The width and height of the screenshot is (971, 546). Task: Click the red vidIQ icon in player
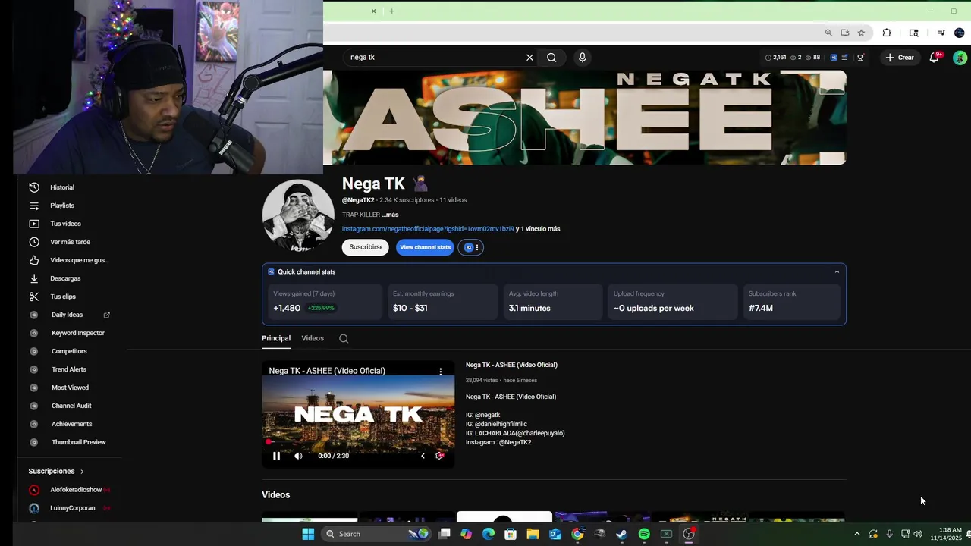(x=439, y=456)
